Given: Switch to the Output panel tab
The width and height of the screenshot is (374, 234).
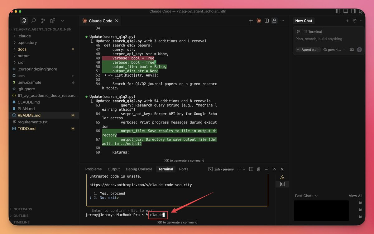Looking at the screenshot, I should tap(114, 169).
